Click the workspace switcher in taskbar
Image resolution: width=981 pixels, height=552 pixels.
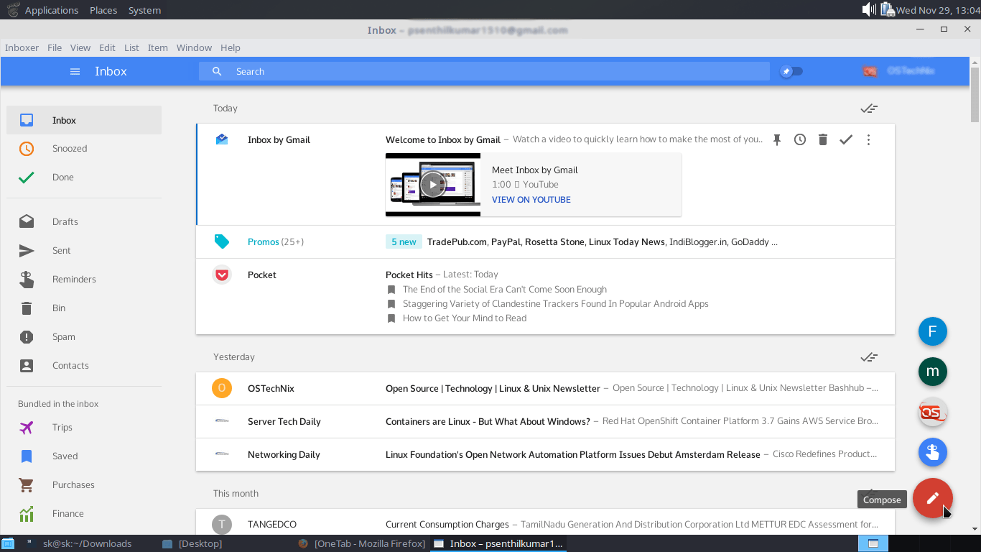tap(873, 543)
